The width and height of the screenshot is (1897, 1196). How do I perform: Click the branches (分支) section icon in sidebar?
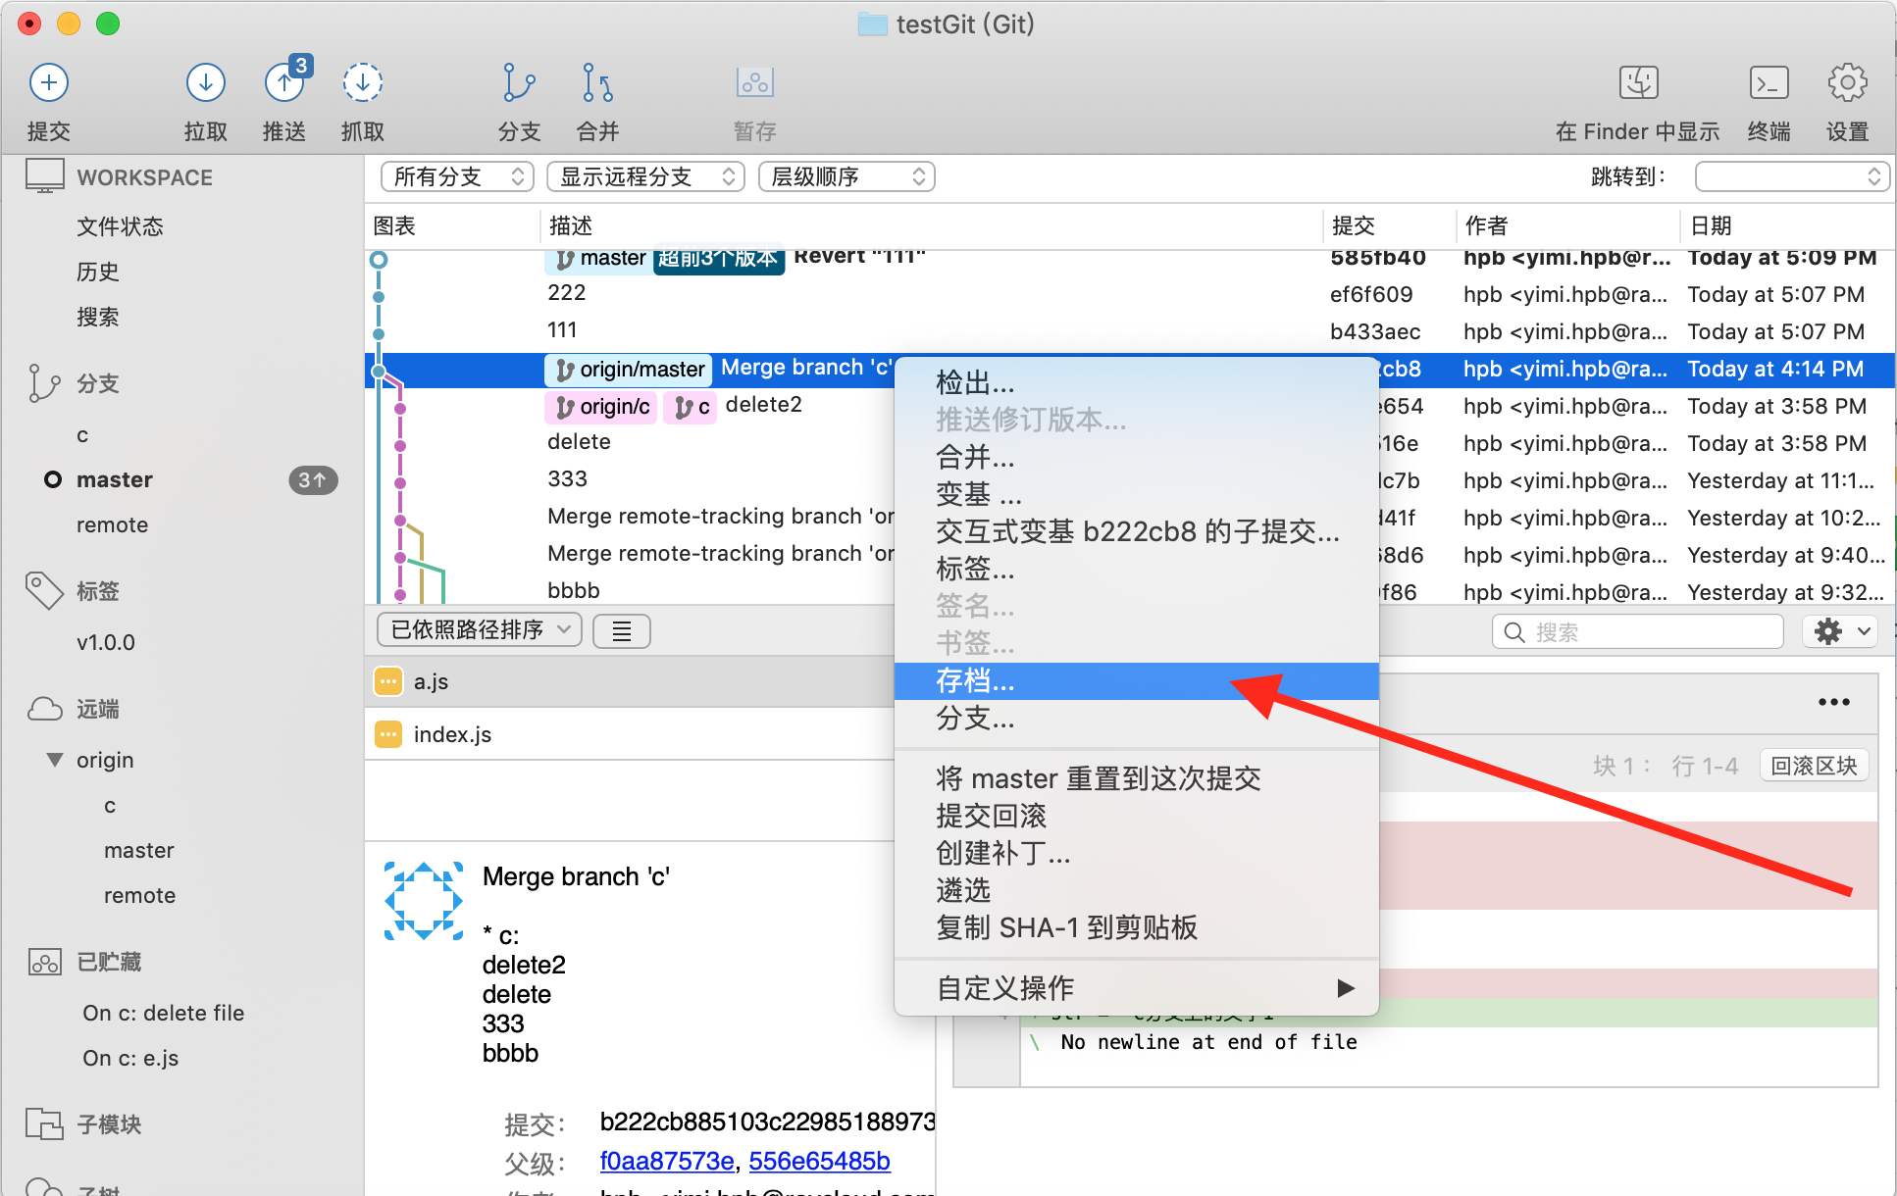[44, 383]
